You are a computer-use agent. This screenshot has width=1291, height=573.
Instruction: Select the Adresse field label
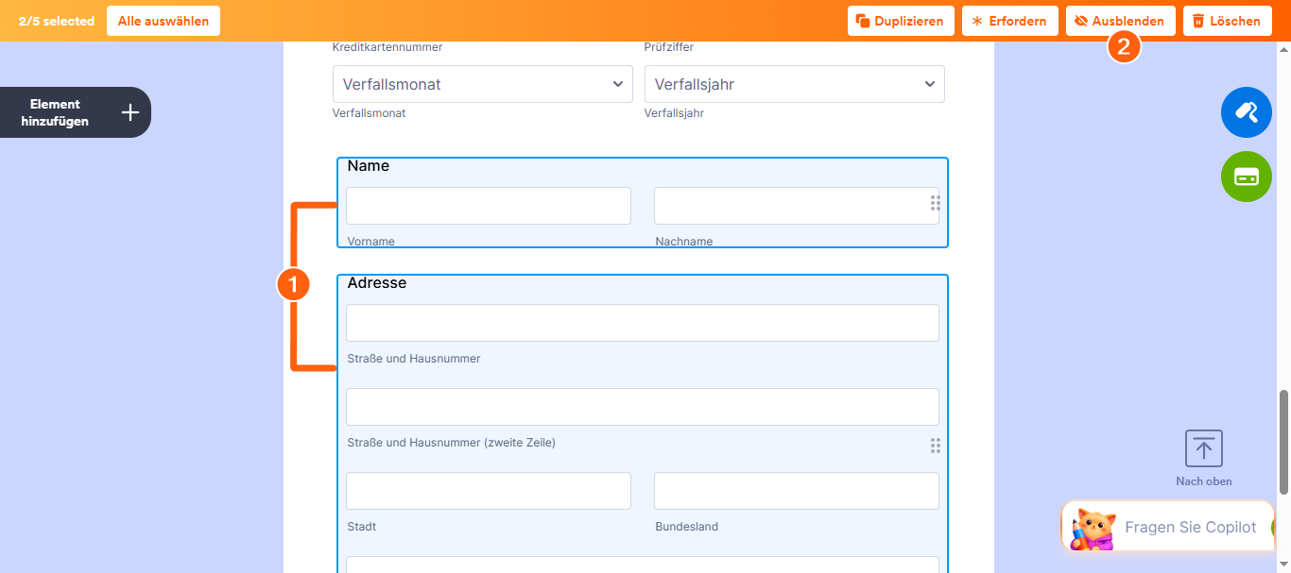pos(377,283)
